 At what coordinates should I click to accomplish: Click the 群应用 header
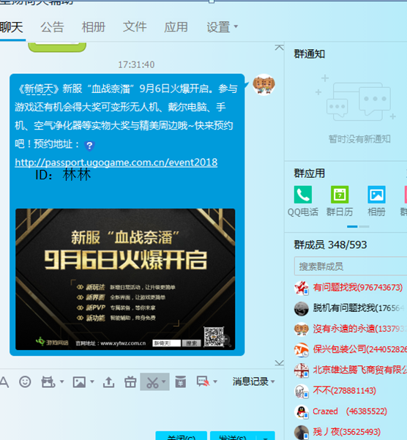point(310,174)
